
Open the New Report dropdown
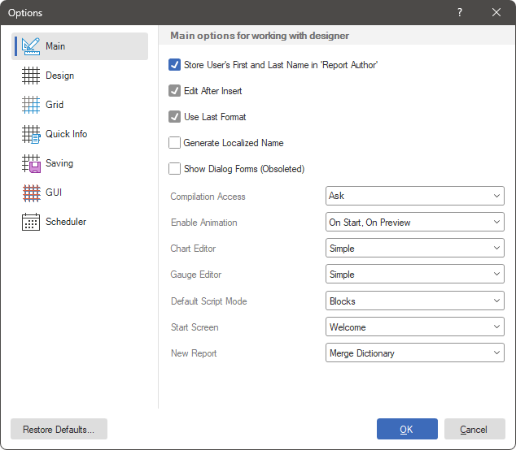414,353
